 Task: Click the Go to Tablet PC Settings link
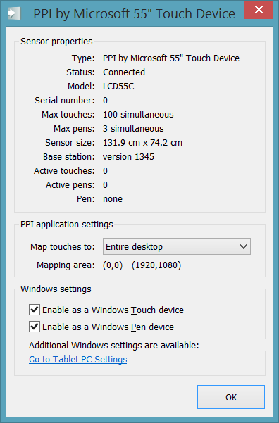point(78,360)
